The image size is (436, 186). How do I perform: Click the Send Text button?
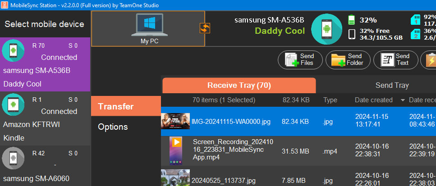point(396,60)
